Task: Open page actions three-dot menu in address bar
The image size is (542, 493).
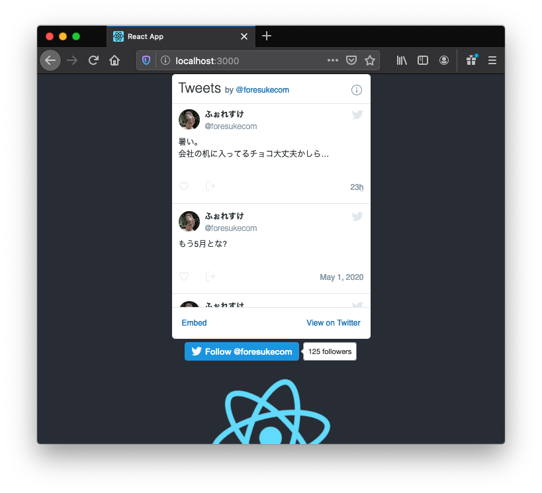Action: click(333, 60)
